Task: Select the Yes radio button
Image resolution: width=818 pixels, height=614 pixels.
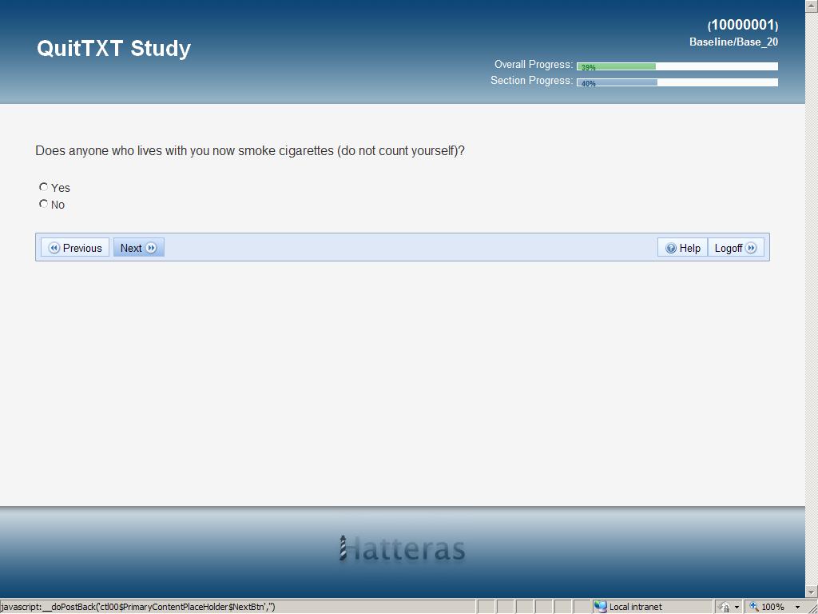Action: (x=43, y=187)
